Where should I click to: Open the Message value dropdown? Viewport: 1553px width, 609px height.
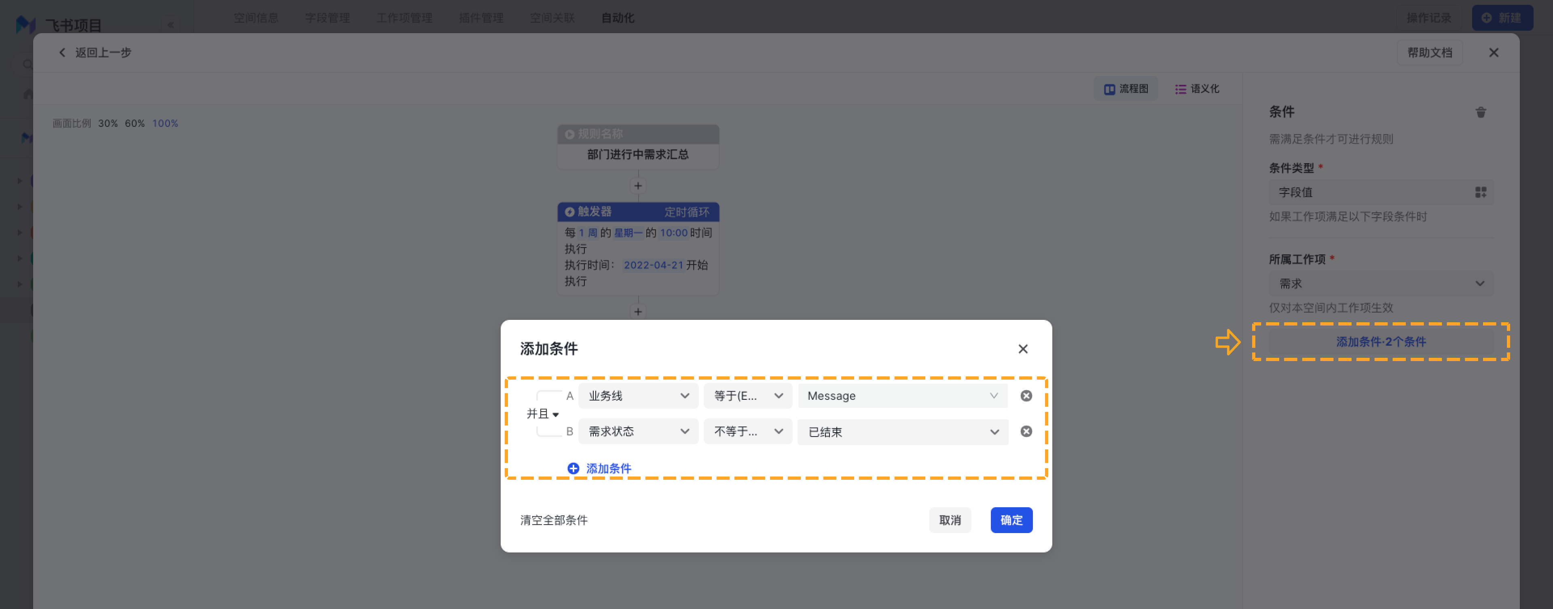[x=903, y=395]
